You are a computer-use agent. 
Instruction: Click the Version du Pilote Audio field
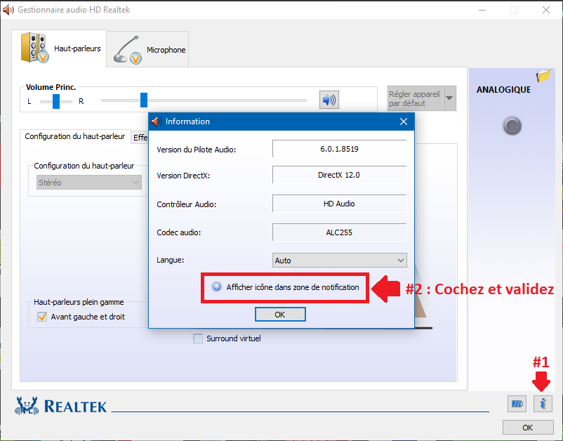tap(339, 149)
